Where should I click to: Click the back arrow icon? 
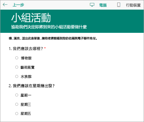point(5,5)
